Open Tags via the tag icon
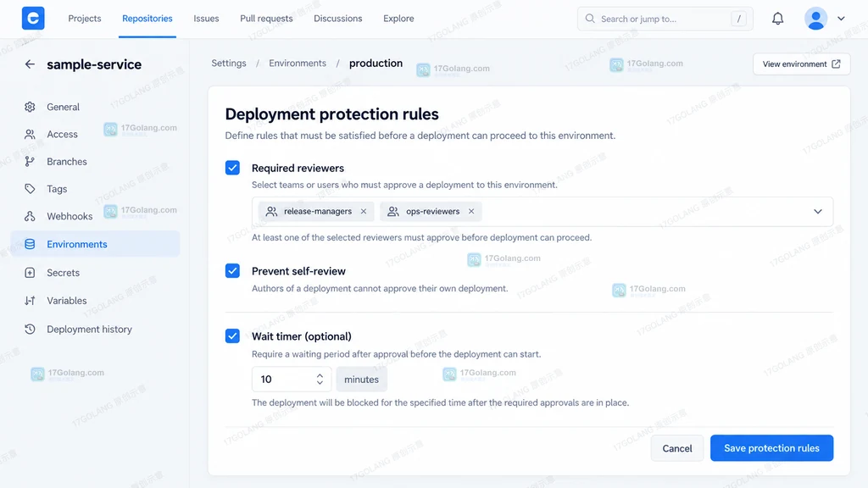Screen dimensions: 868x488 tap(30, 189)
